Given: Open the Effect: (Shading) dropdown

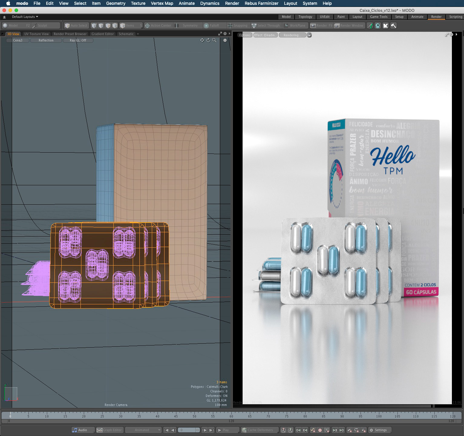Looking at the screenshot, I should click(x=265, y=35).
